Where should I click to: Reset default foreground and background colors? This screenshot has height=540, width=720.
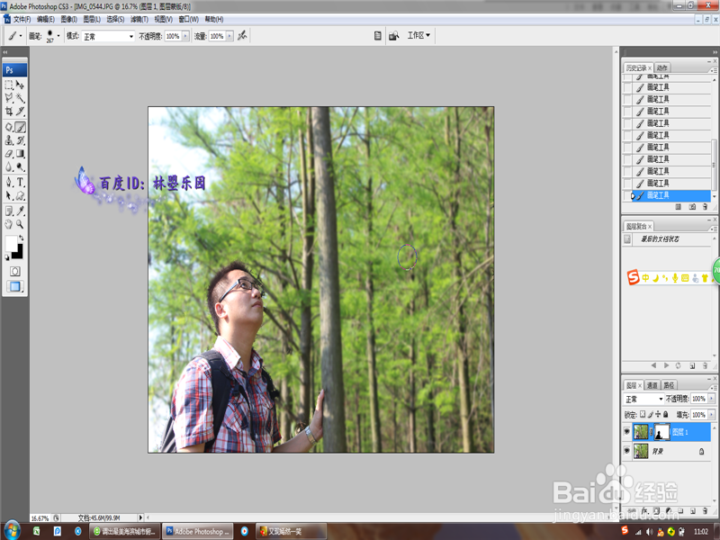tap(7, 257)
